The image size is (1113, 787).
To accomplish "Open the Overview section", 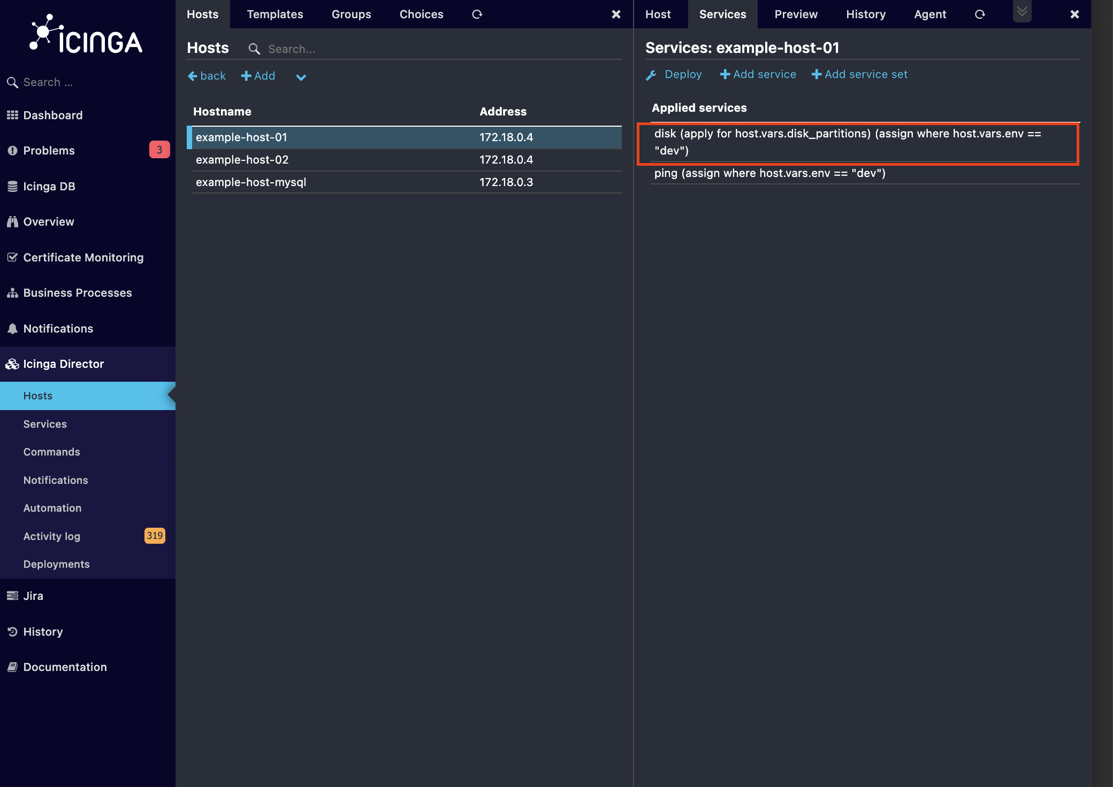I will 49,221.
